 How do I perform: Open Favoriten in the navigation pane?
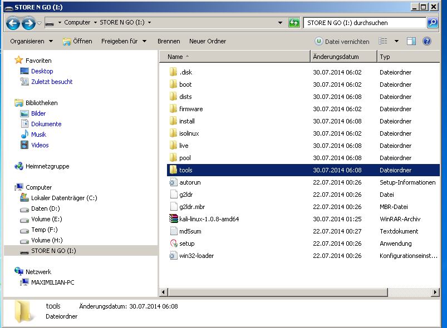pyautogui.click(x=38, y=61)
